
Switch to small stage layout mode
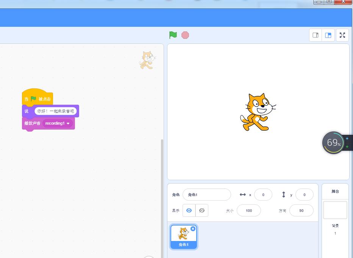315,35
